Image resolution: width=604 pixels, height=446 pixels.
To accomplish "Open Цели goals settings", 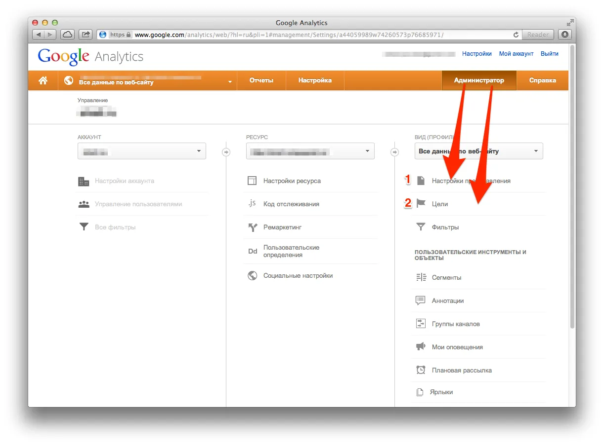I will [x=440, y=204].
